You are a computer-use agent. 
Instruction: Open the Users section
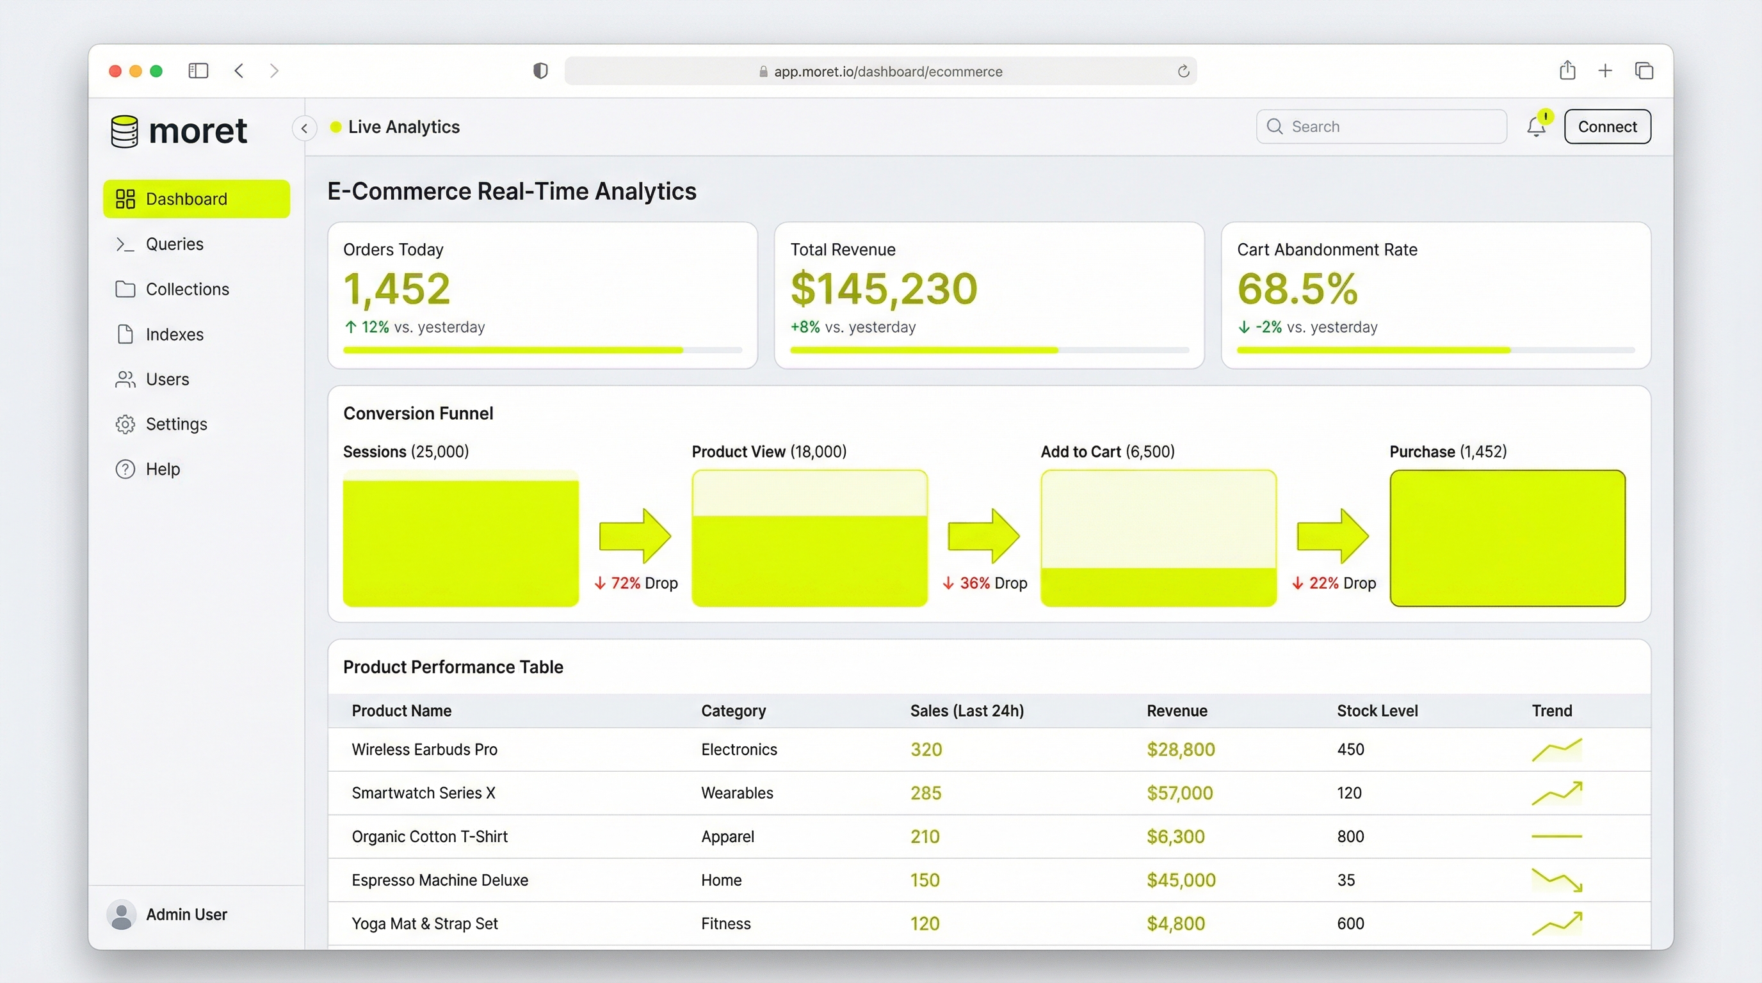click(168, 379)
